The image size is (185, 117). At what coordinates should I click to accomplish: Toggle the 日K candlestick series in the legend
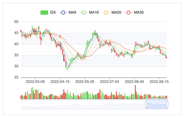48,13
